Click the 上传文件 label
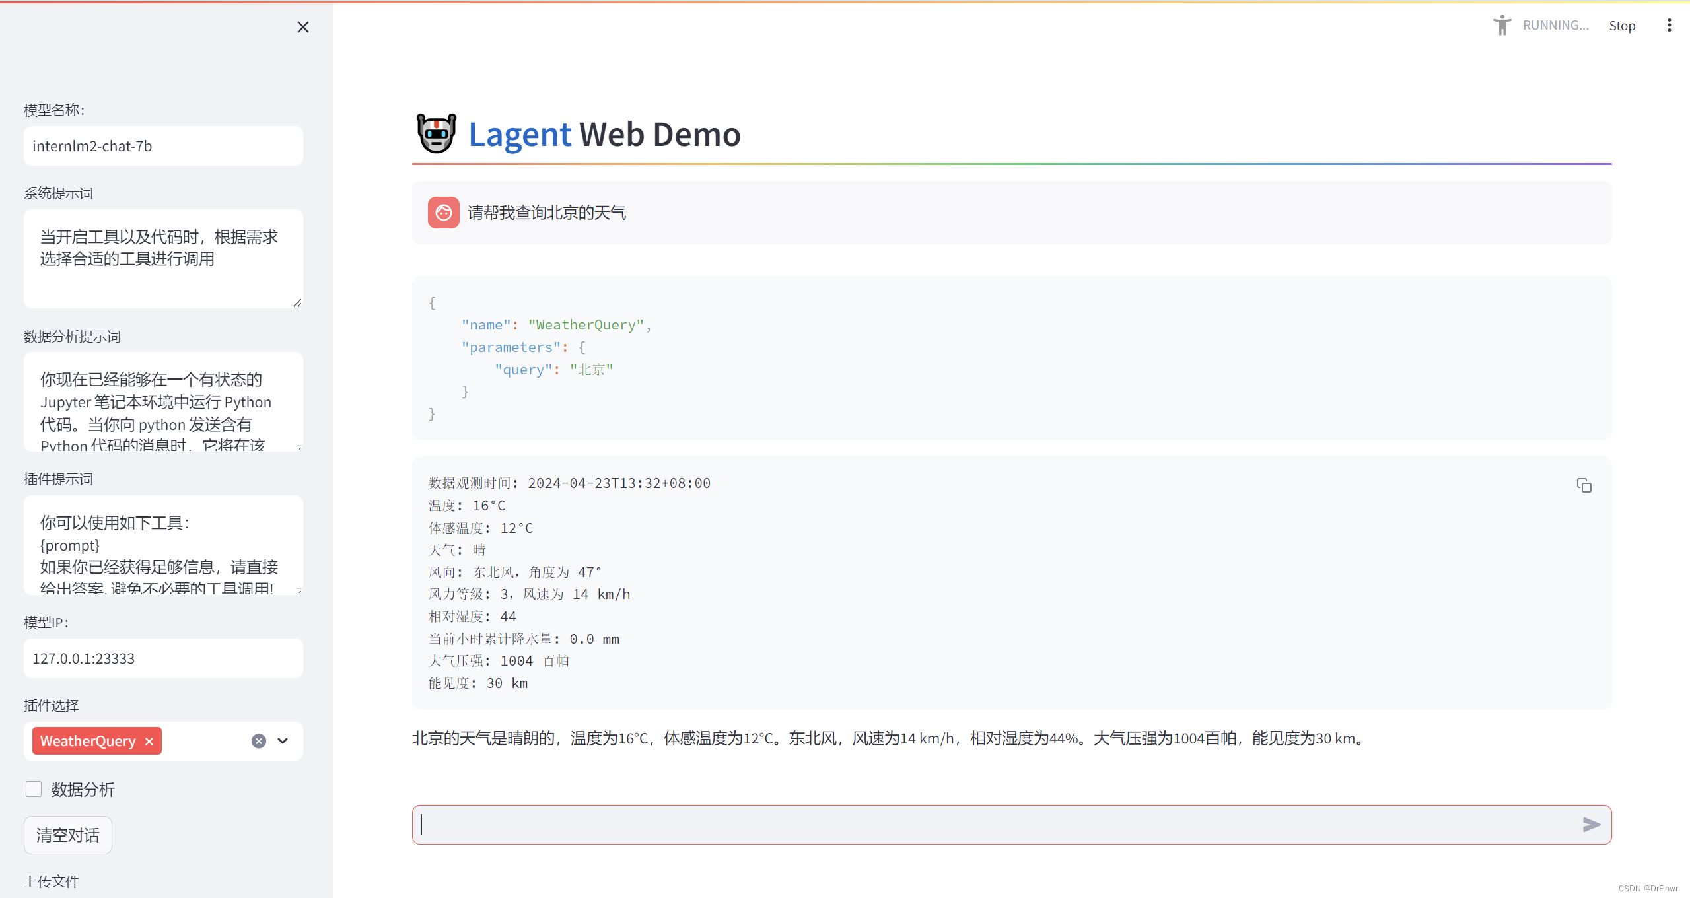The width and height of the screenshot is (1690, 898). 52,881
